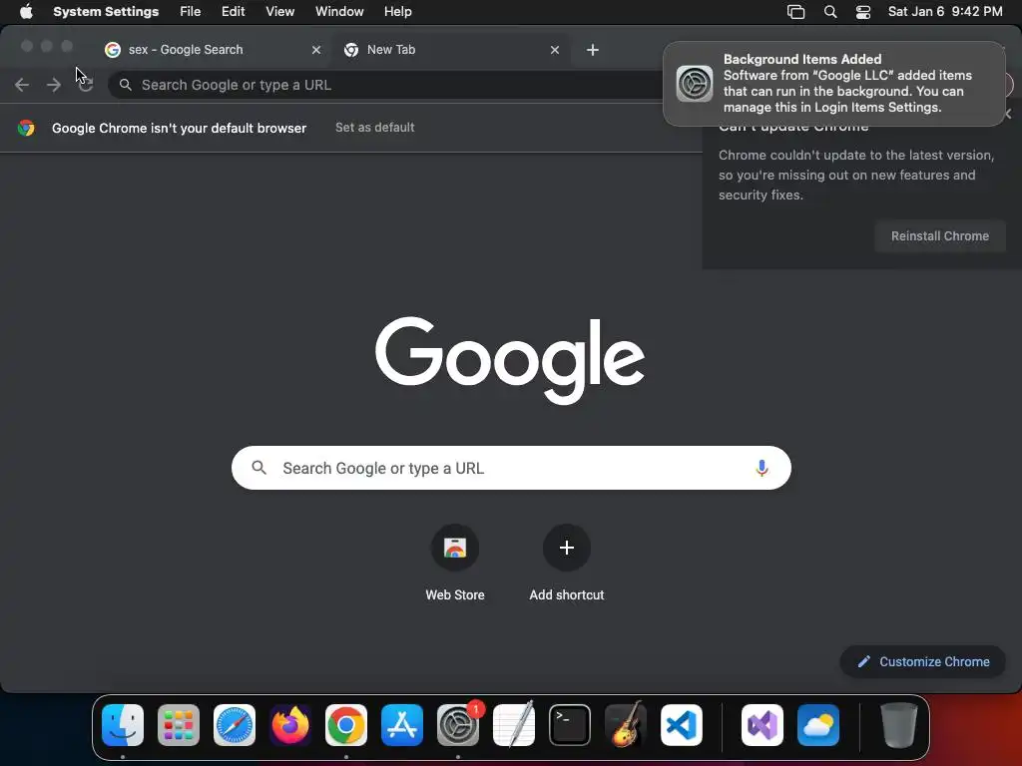Click the Chrome address bar
This screenshot has height=766, width=1022.
[x=391, y=85]
